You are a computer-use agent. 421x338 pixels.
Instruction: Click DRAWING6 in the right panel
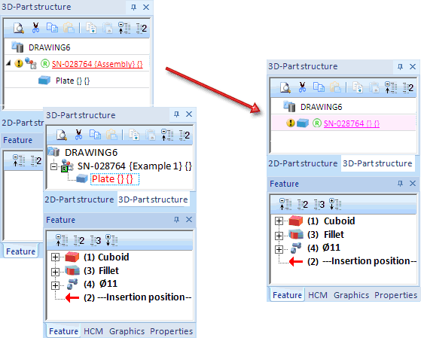tap(321, 107)
